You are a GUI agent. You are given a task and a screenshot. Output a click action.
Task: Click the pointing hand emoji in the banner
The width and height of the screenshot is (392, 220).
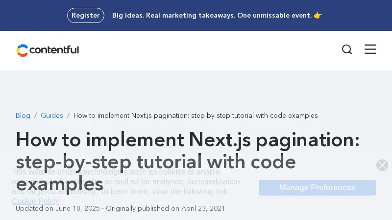tap(318, 15)
